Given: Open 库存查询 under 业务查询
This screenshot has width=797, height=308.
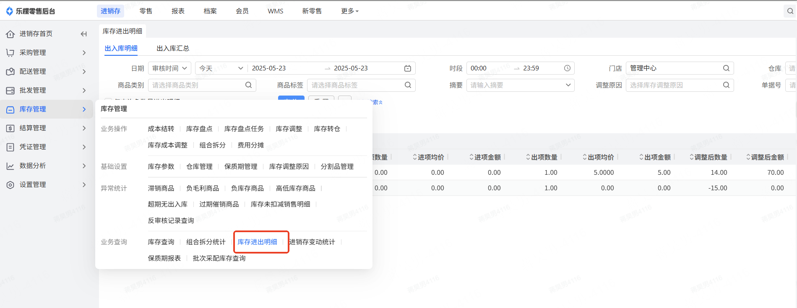Looking at the screenshot, I should (161, 242).
